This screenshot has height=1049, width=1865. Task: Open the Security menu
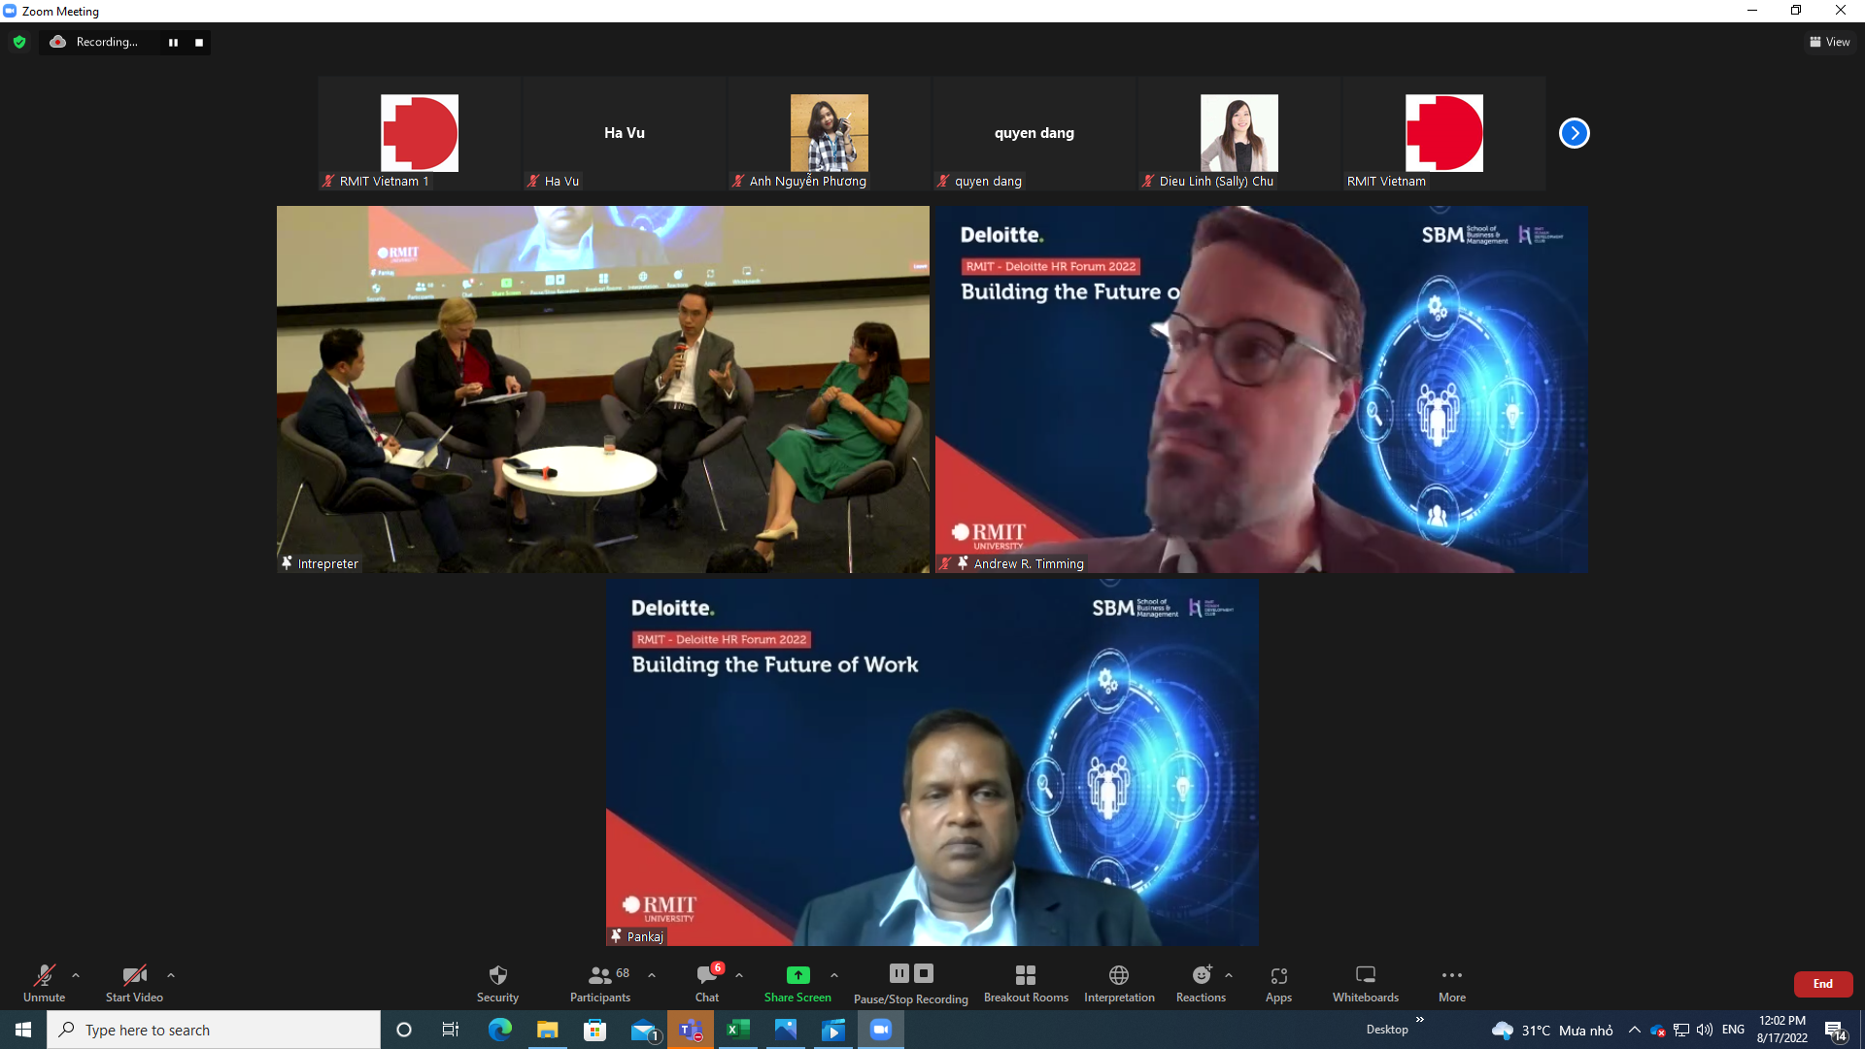[497, 982]
